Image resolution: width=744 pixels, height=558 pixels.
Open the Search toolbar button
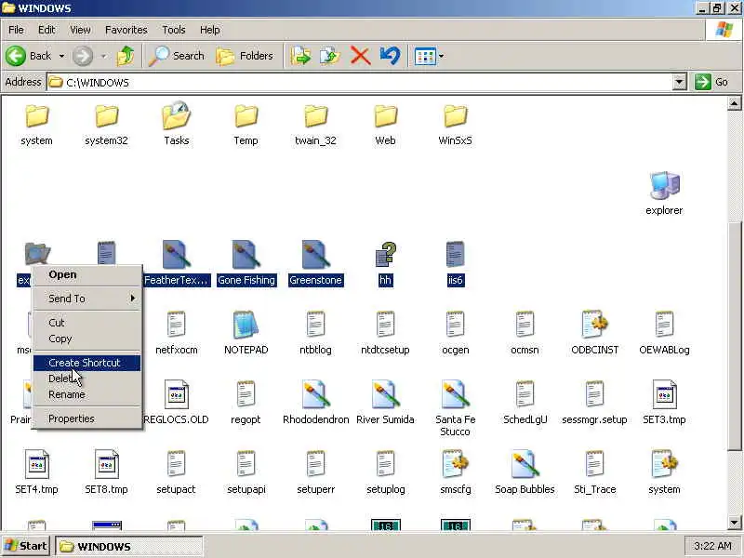click(x=176, y=56)
